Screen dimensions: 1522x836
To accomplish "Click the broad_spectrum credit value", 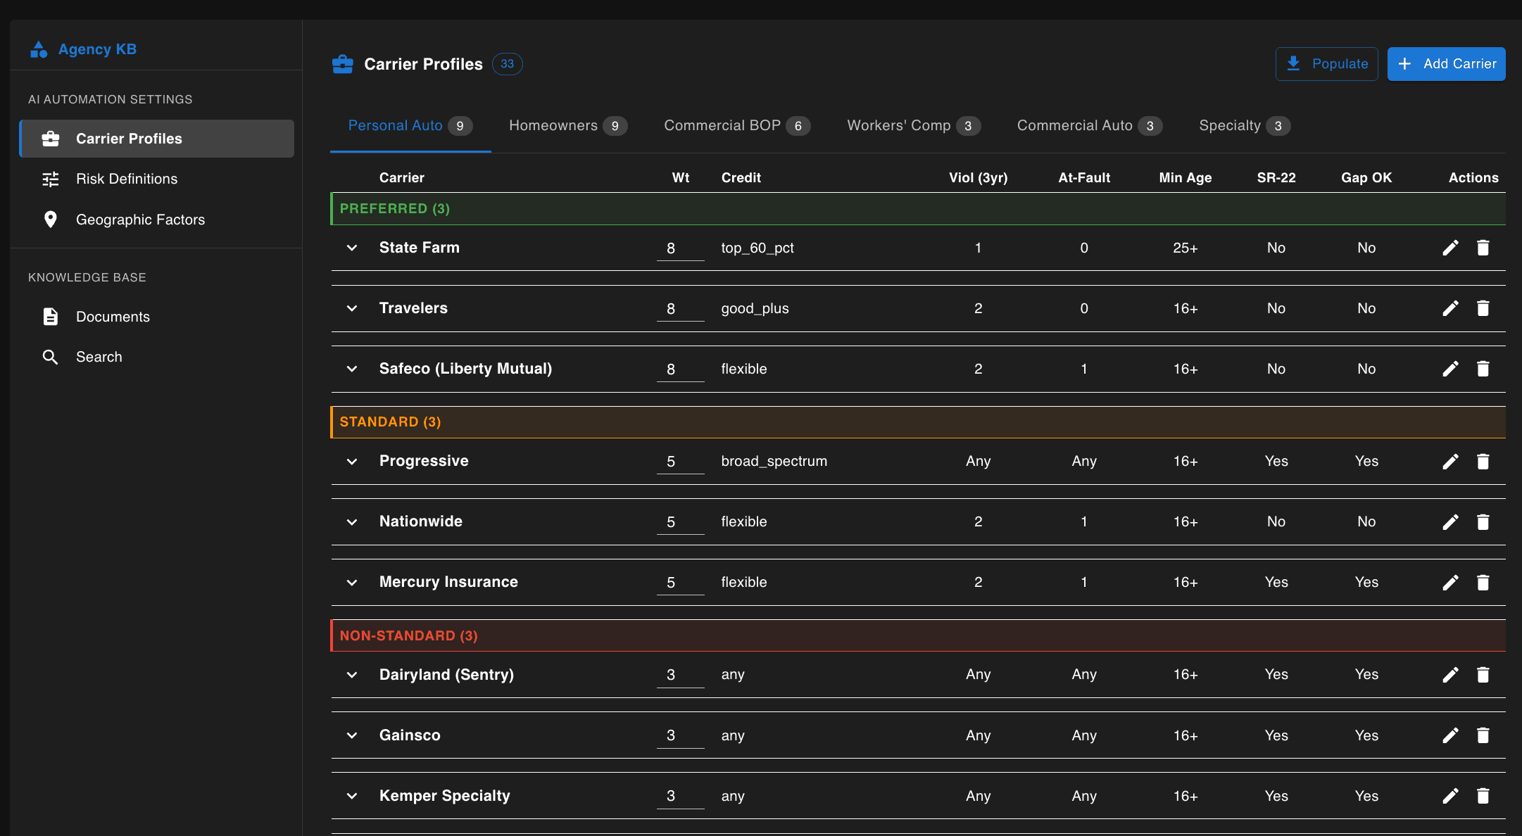I will [x=774, y=461].
